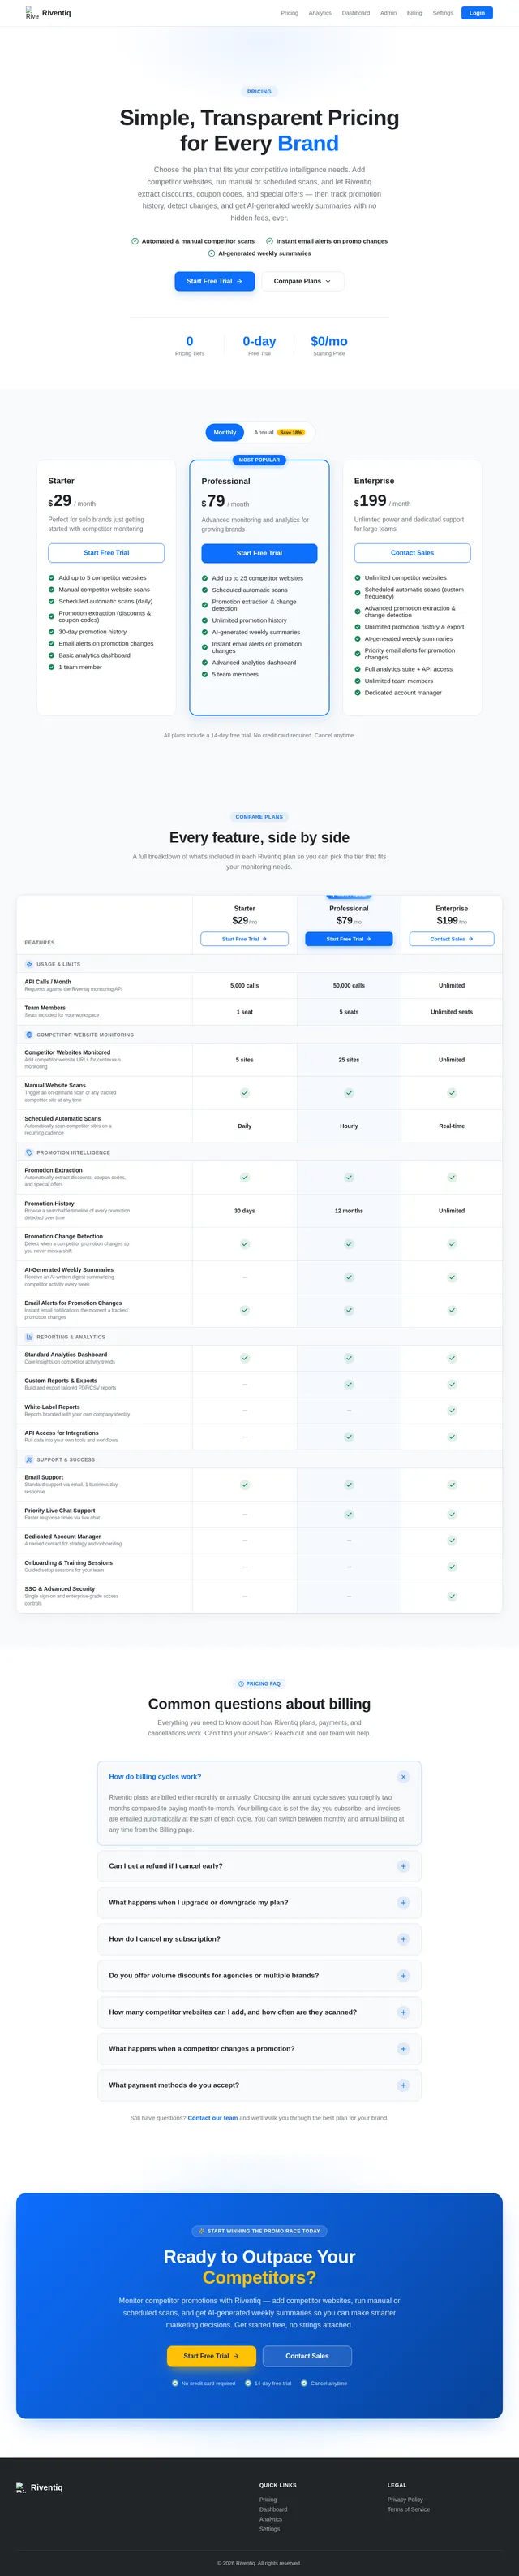Click Contact Sales in the Enterprise card
This screenshot has width=519, height=2576.
point(412,553)
